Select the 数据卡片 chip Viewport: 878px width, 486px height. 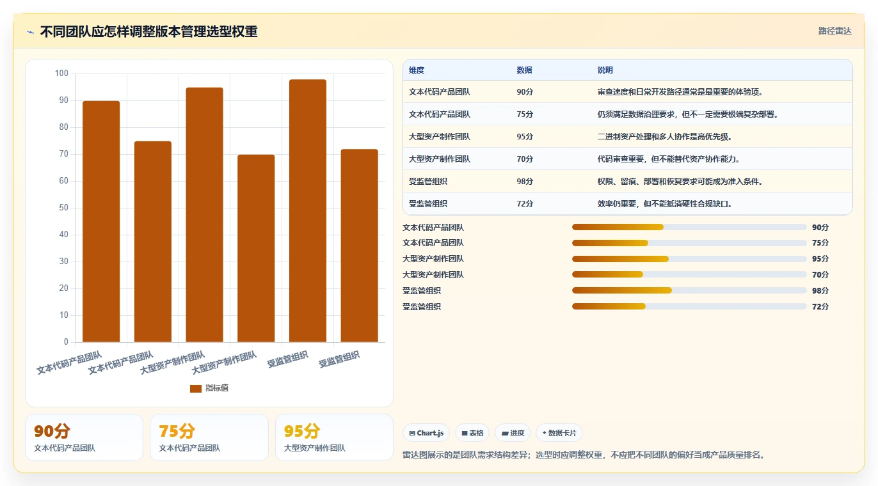coord(559,433)
